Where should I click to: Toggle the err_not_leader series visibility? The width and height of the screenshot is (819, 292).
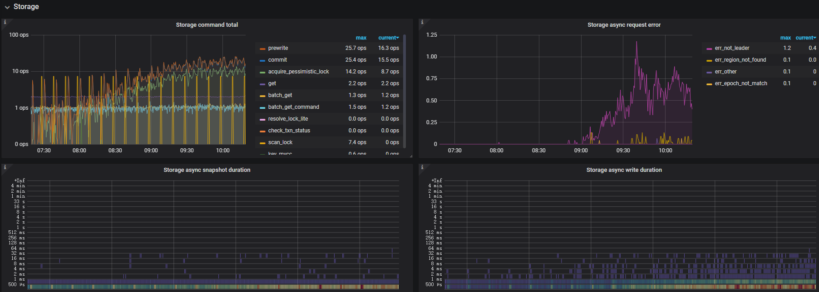pos(732,48)
